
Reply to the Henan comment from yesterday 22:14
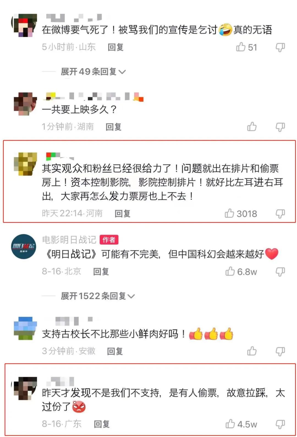coord(122,214)
